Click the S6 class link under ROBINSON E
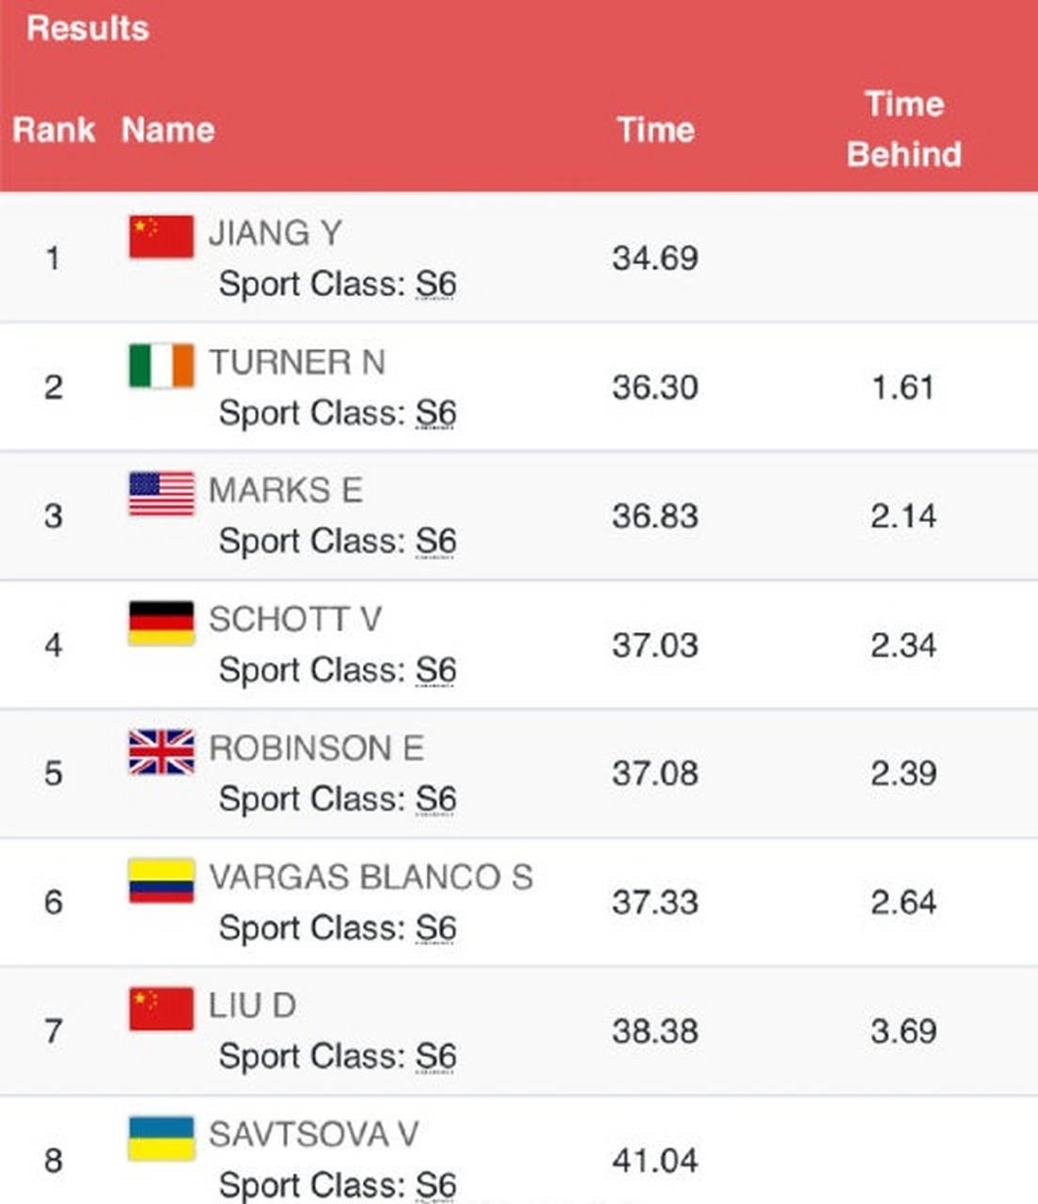This screenshot has width=1038, height=1204. pyautogui.click(x=435, y=800)
